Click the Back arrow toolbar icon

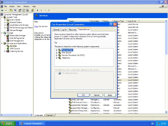click(2, 10)
